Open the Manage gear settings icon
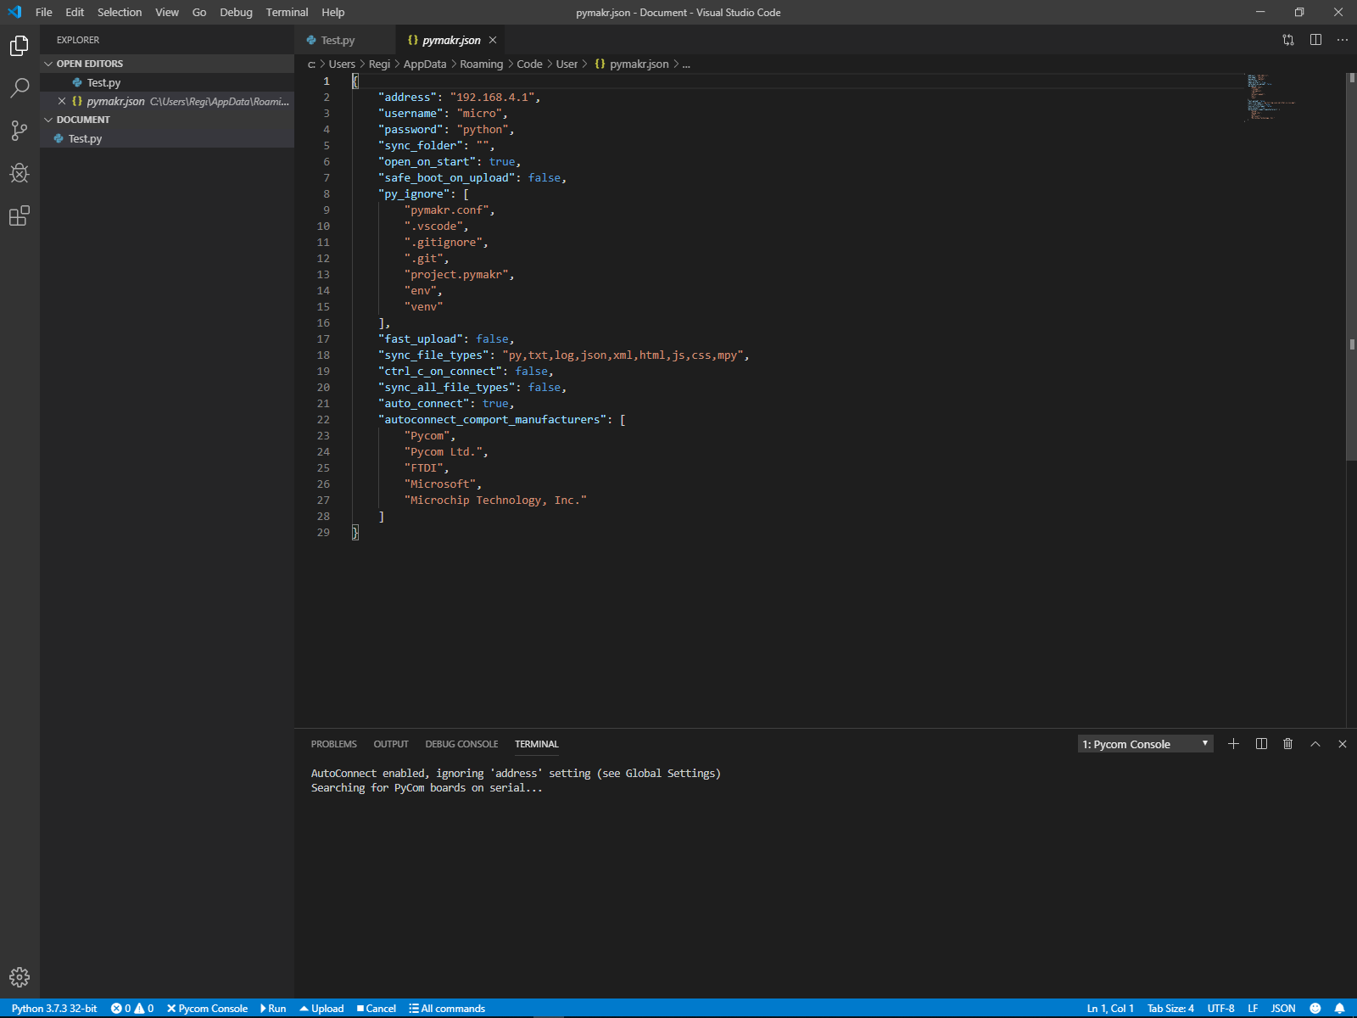 point(20,977)
